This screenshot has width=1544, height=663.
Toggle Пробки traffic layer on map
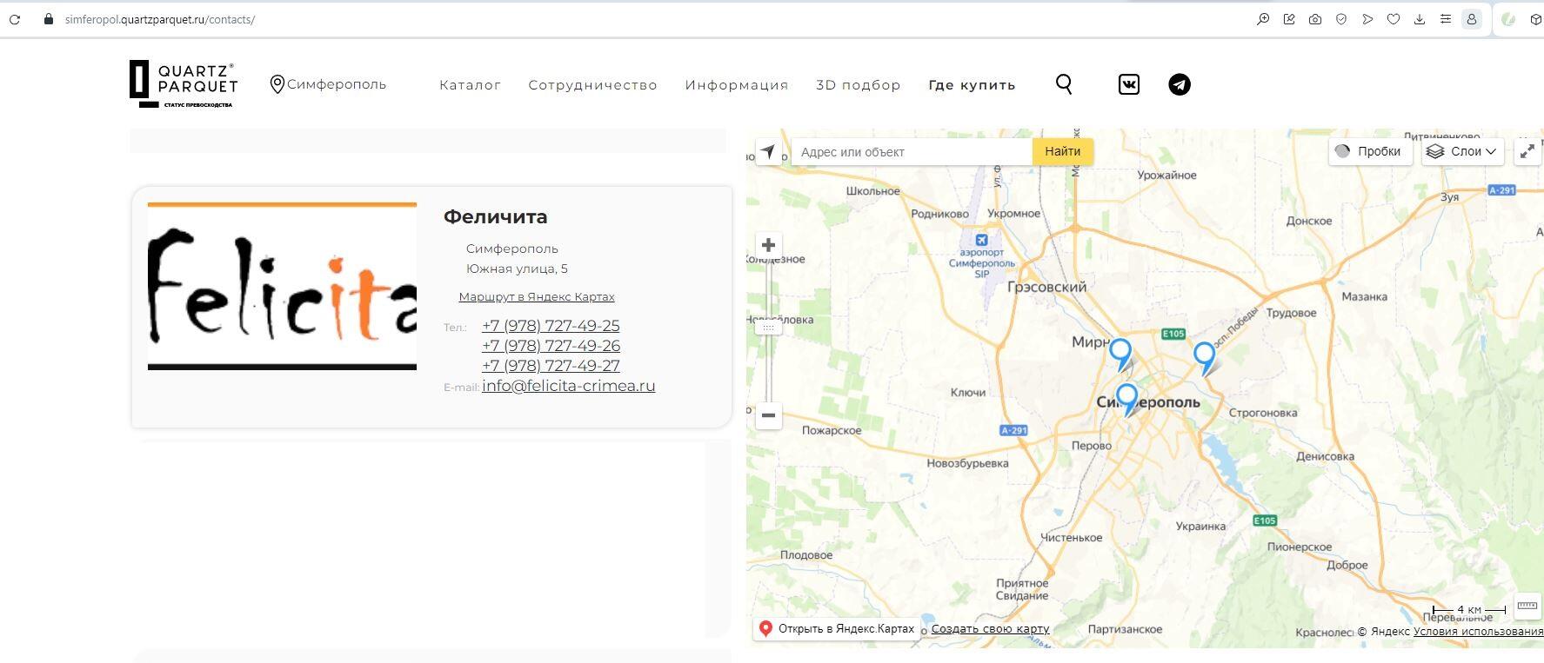(x=1368, y=151)
